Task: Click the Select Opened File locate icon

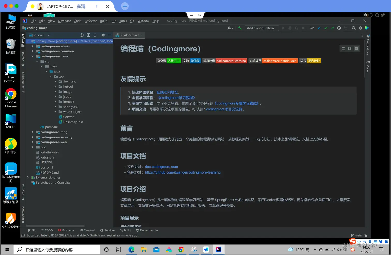Action: (82, 35)
